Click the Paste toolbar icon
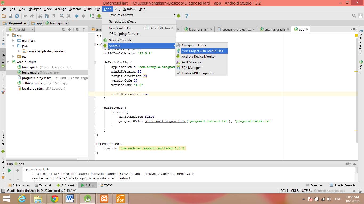 tap(54, 16)
